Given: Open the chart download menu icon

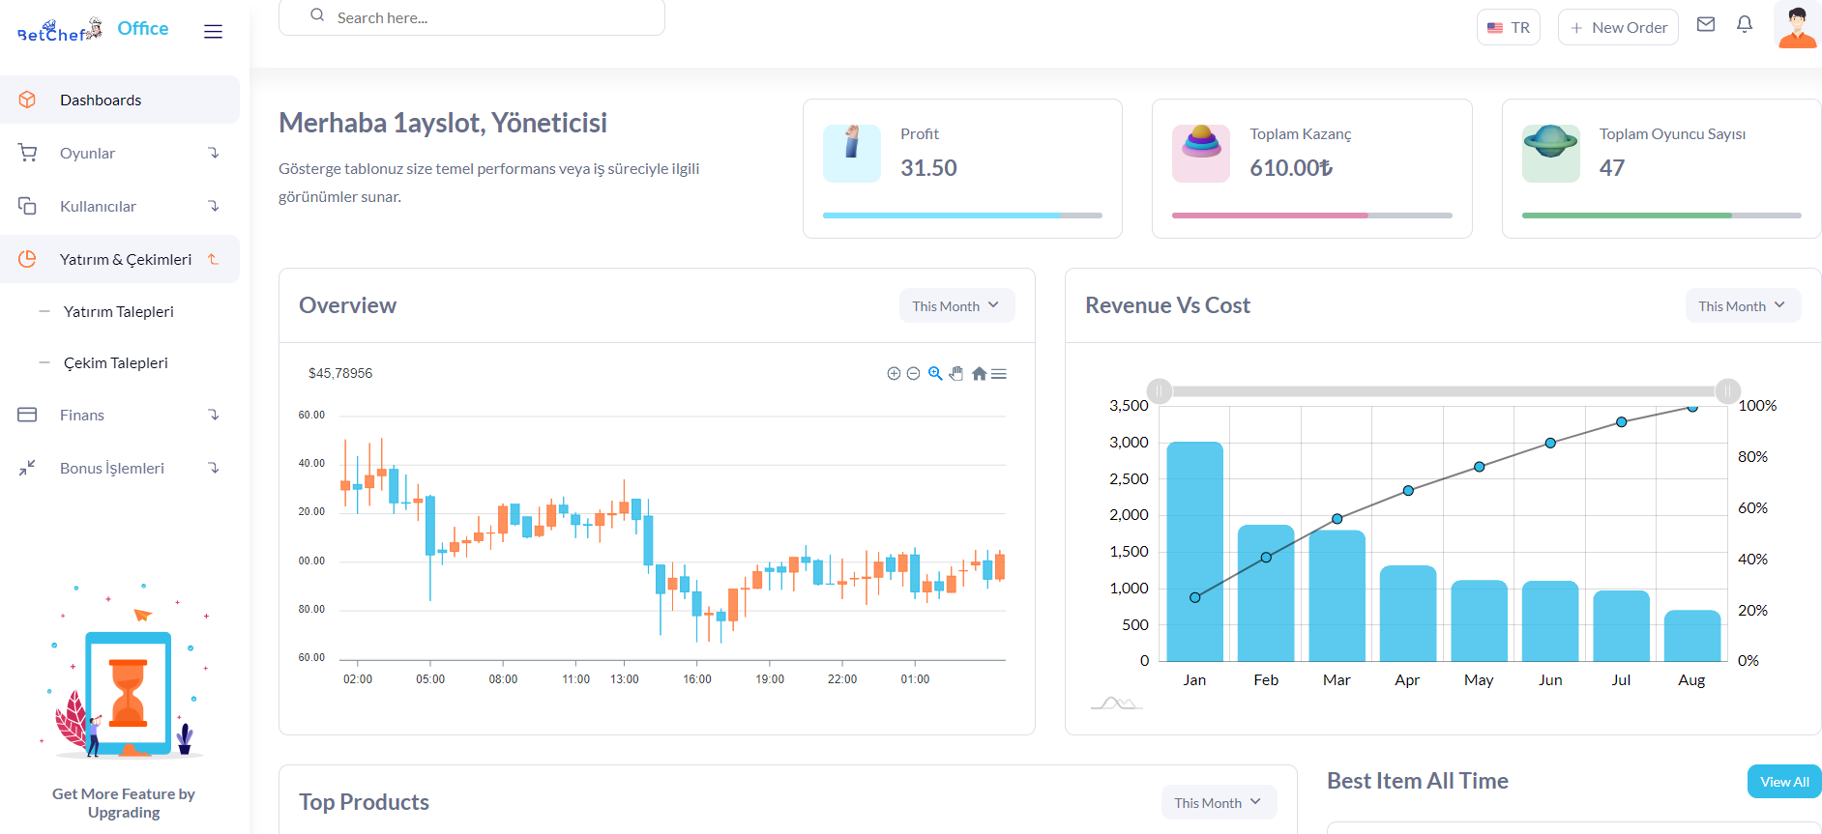Looking at the screenshot, I should tap(999, 374).
